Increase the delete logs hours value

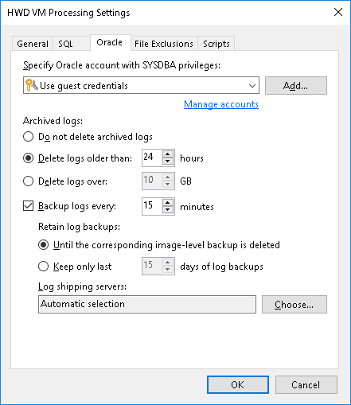click(168, 154)
